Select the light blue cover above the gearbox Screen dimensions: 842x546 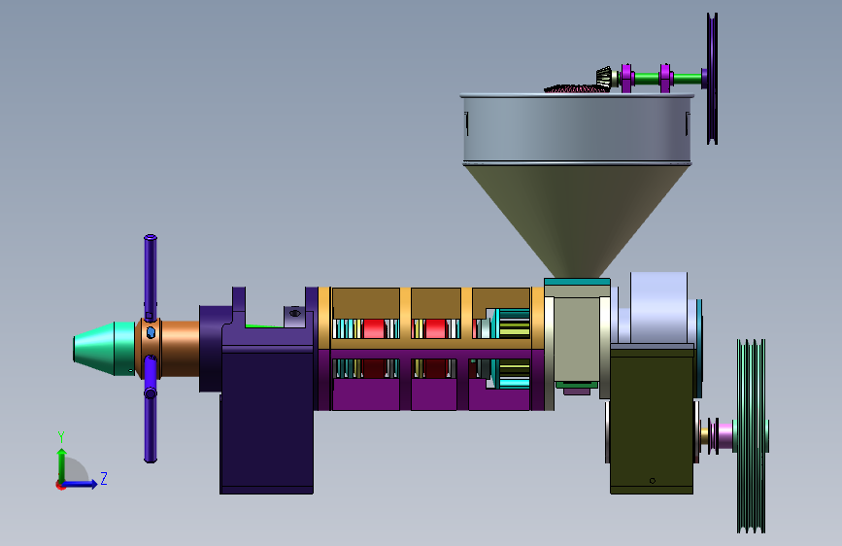click(x=658, y=307)
